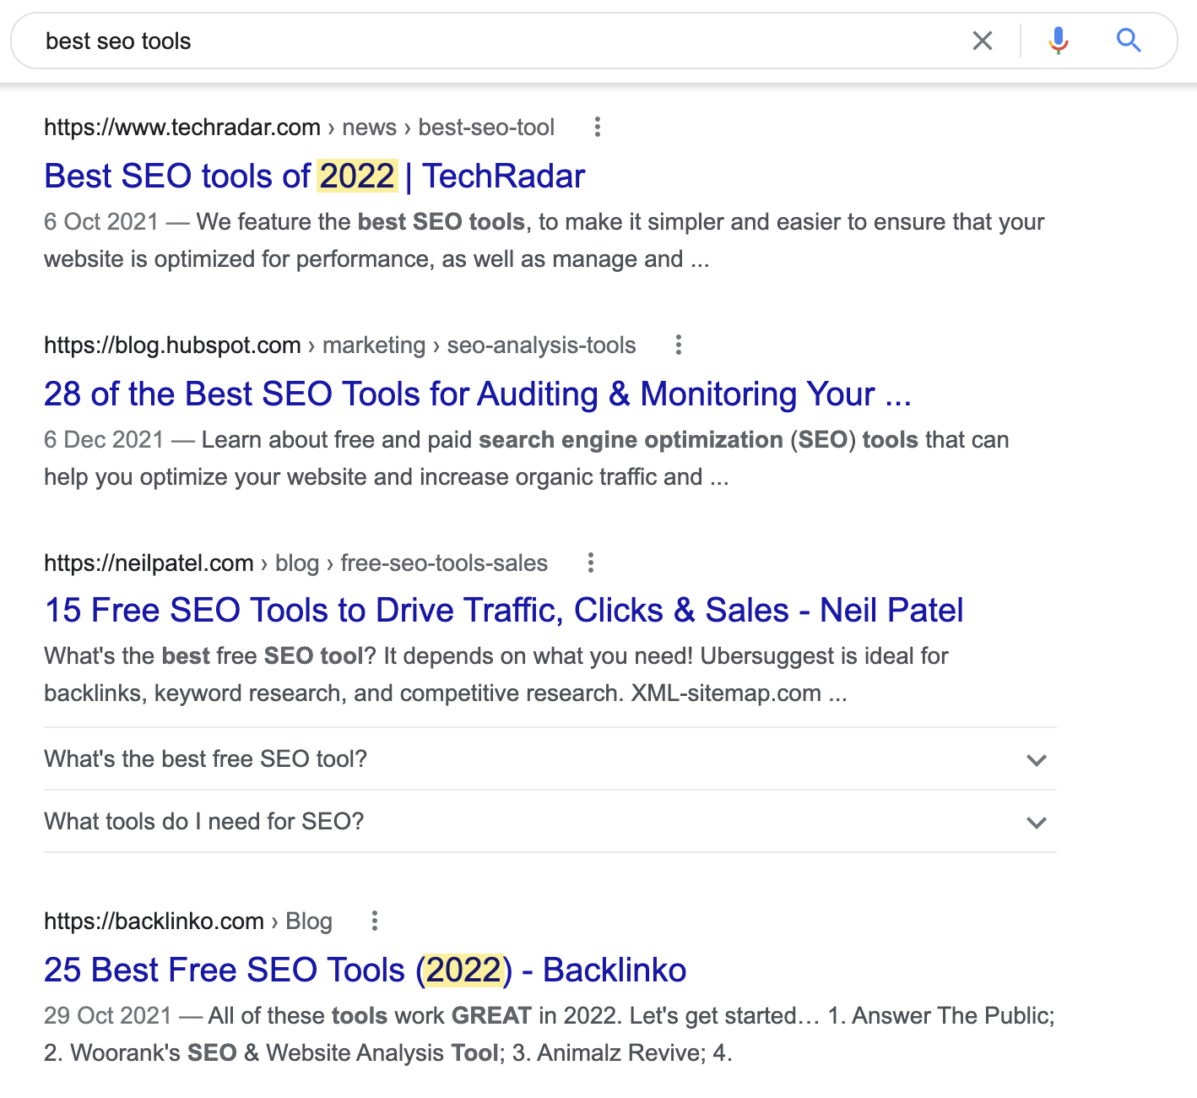
Task: Click the "Blog" breadcrumb under the Backlinko result
Action: [x=309, y=921]
